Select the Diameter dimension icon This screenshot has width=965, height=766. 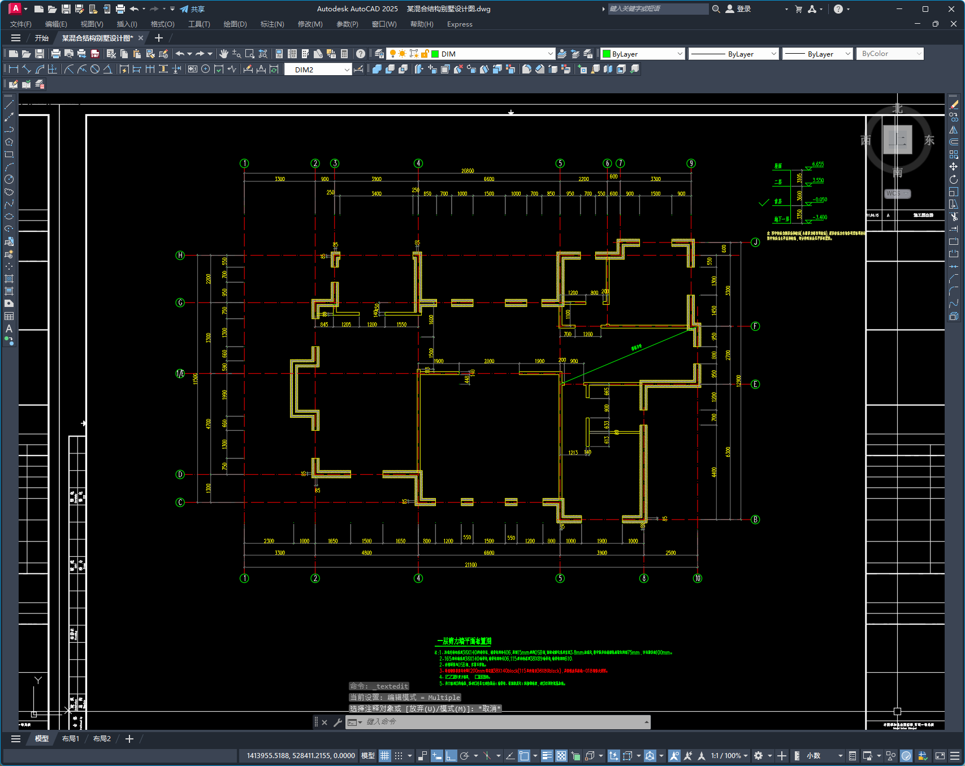[x=95, y=69]
